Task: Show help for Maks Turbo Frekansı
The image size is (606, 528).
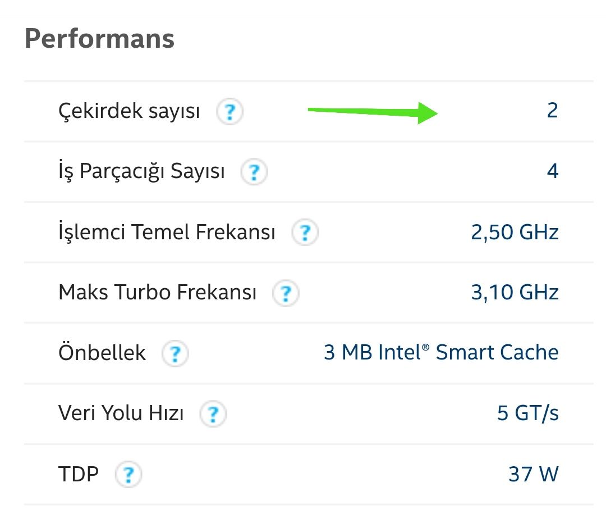Action: pos(286,293)
